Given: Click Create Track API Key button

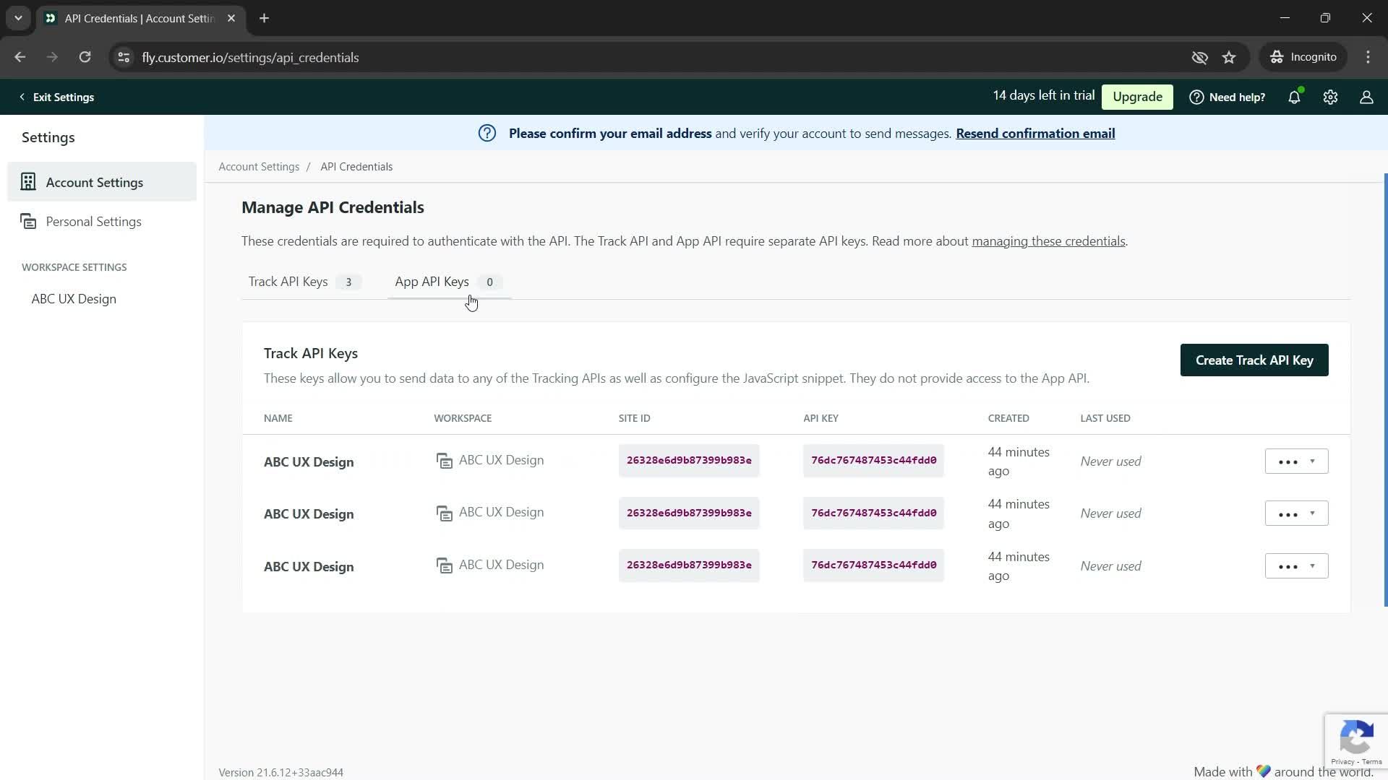Looking at the screenshot, I should coord(1254,360).
